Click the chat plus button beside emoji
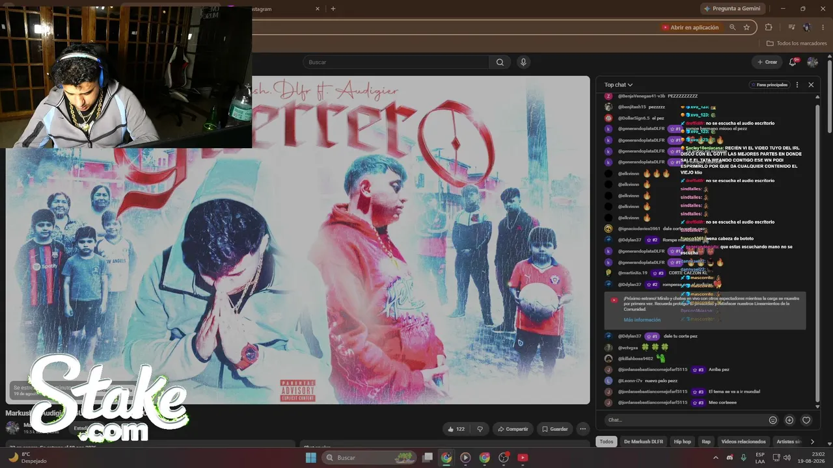Viewport: 833px width, 468px height. click(x=789, y=420)
